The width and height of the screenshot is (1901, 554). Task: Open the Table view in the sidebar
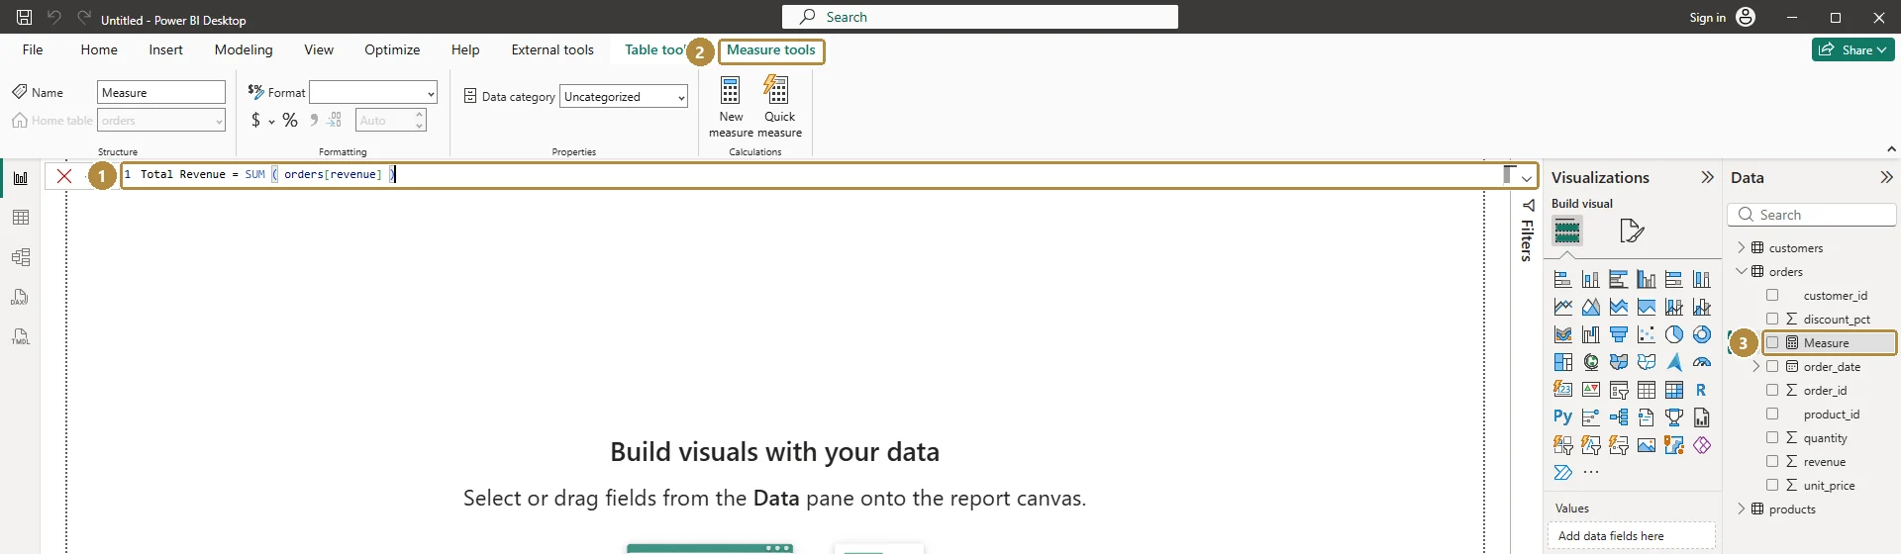tap(21, 218)
